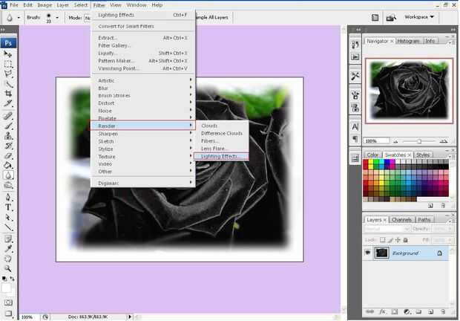Select the Brush tool
This screenshot has height=321, width=460.
[x=8, y=126]
